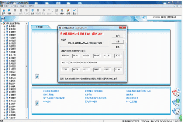Click the 银河企业管理平台 root tree icon
183x122 pixels.
(x=4, y=23)
